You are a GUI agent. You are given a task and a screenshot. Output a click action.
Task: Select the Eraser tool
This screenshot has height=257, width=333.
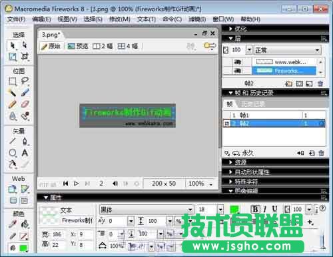pyautogui.click(x=25, y=104)
